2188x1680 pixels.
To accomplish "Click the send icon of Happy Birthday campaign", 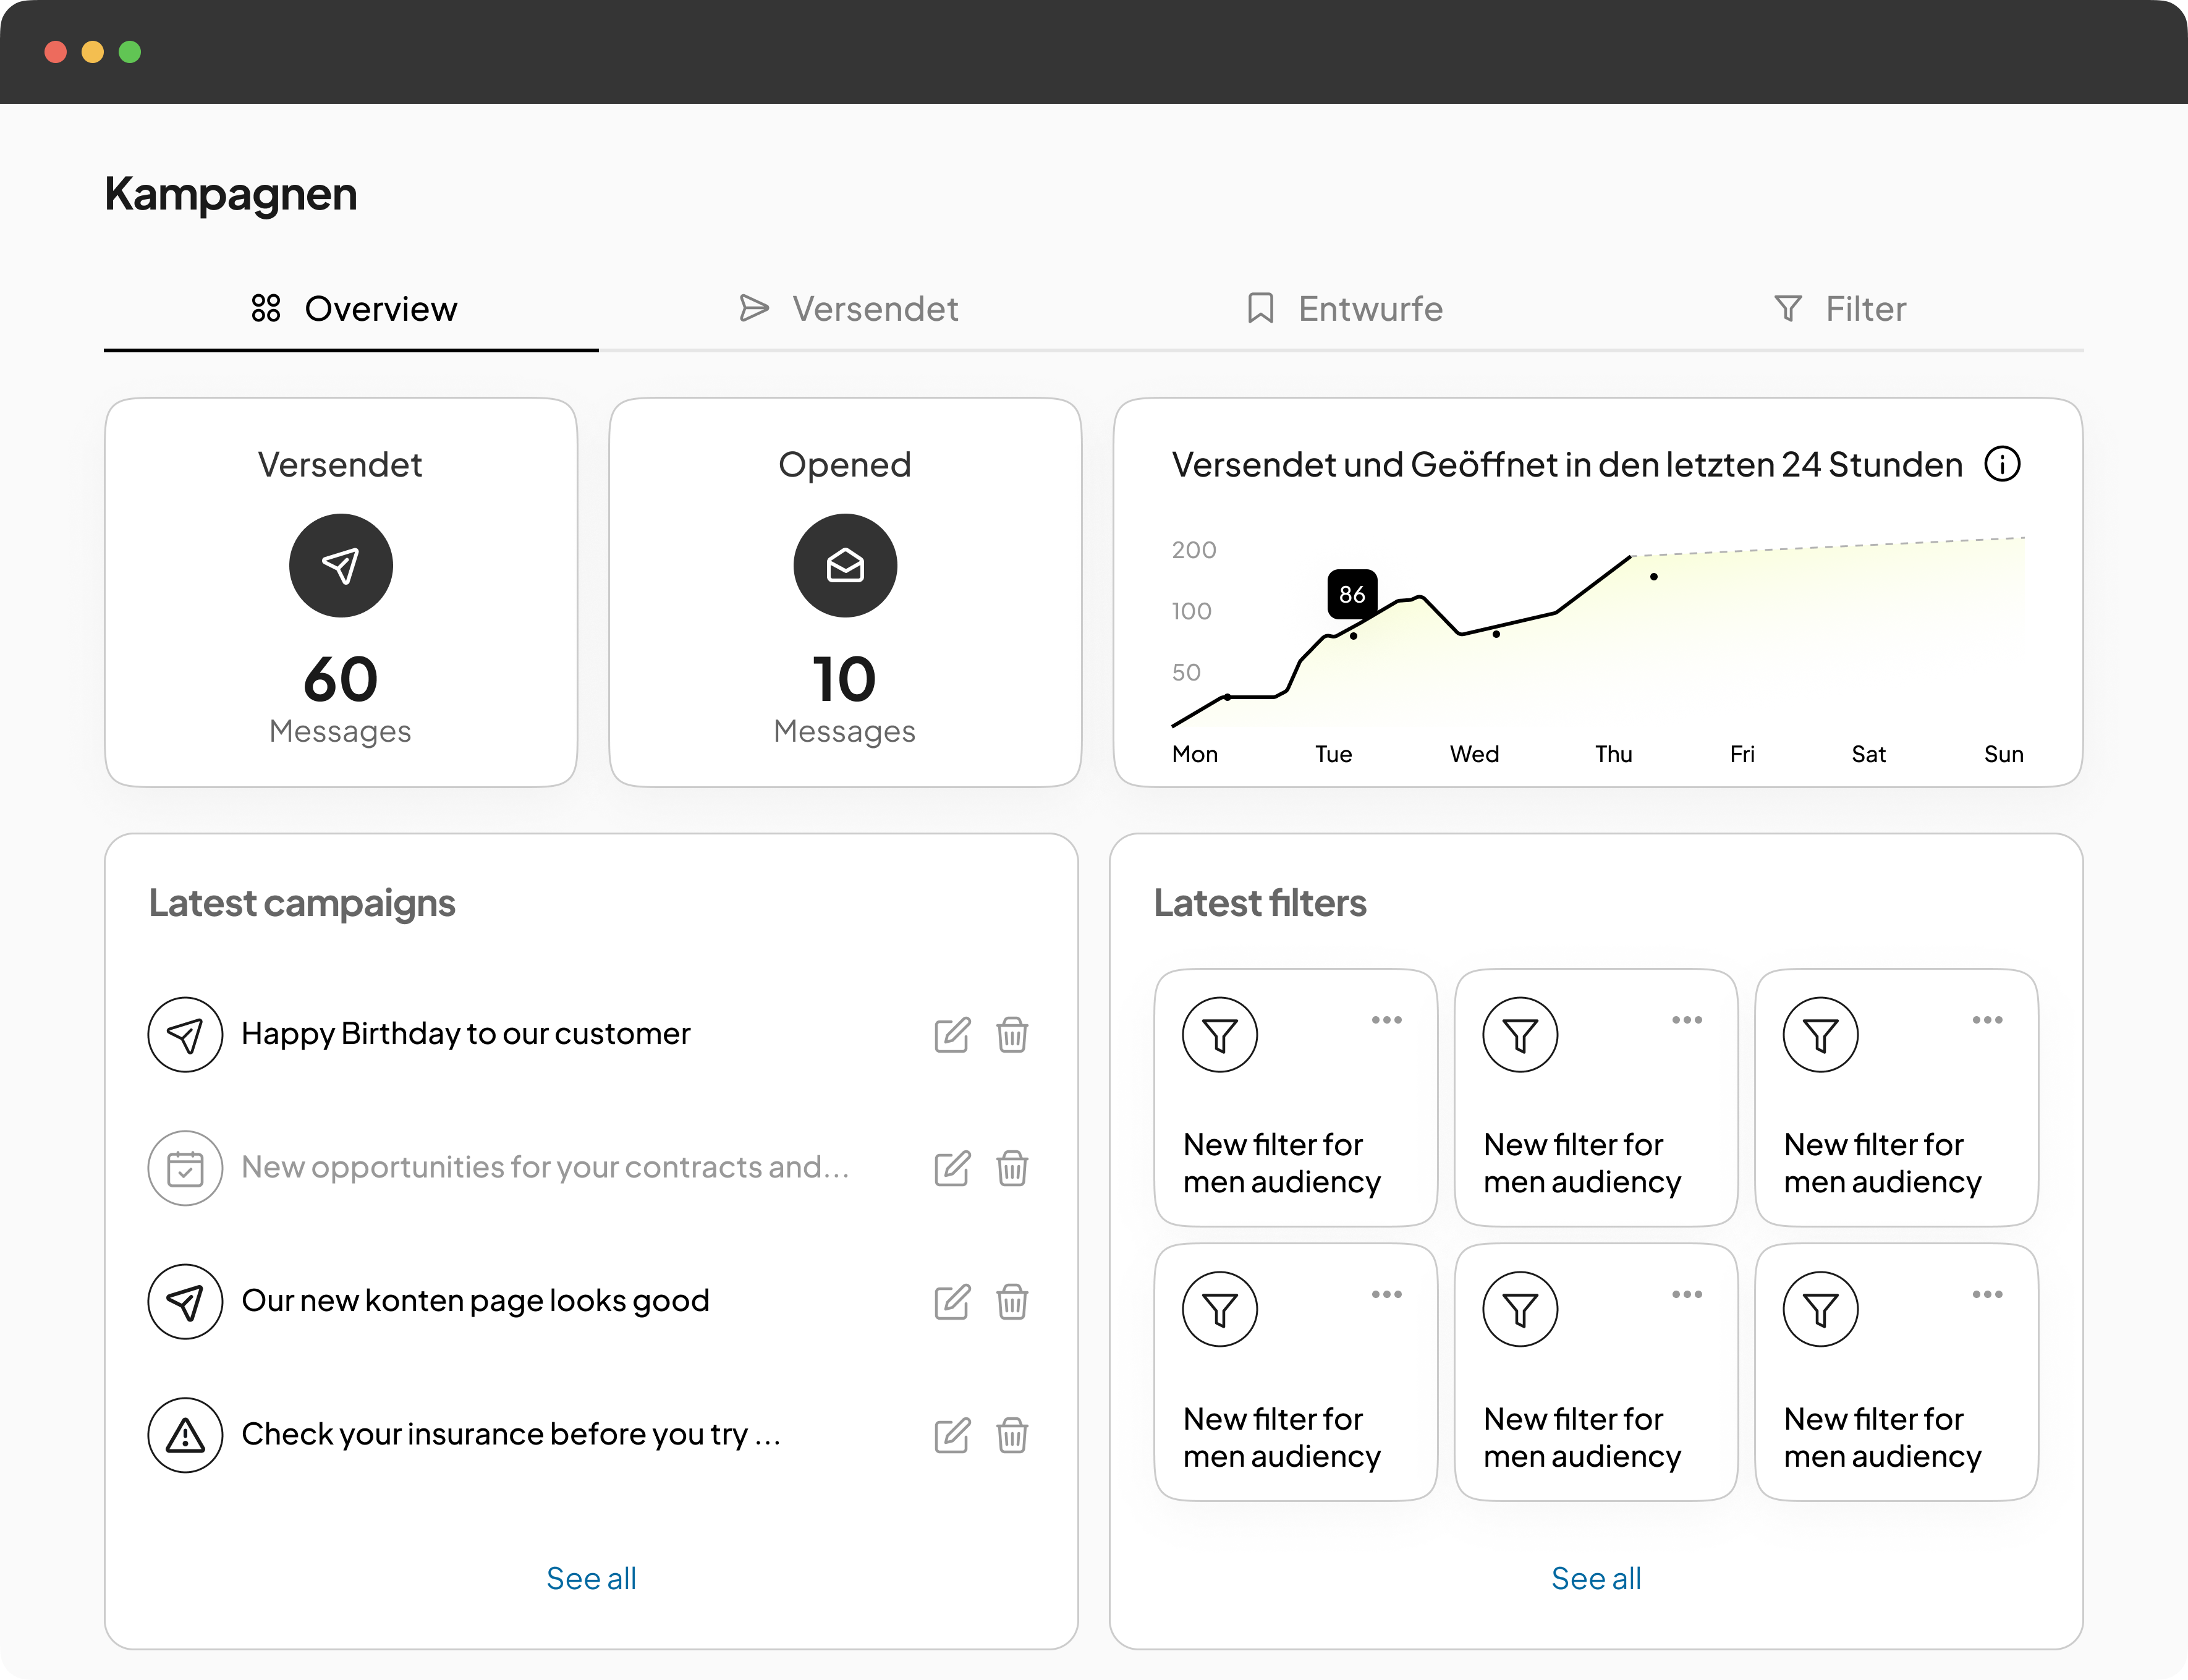I will coord(185,1034).
